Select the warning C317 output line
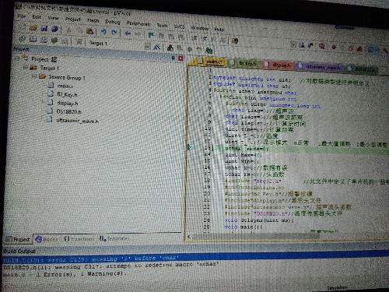The image size is (389, 292). (x=194, y=266)
